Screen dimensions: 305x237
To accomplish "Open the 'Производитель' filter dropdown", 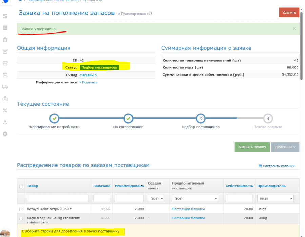I will (x=276, y=198).
